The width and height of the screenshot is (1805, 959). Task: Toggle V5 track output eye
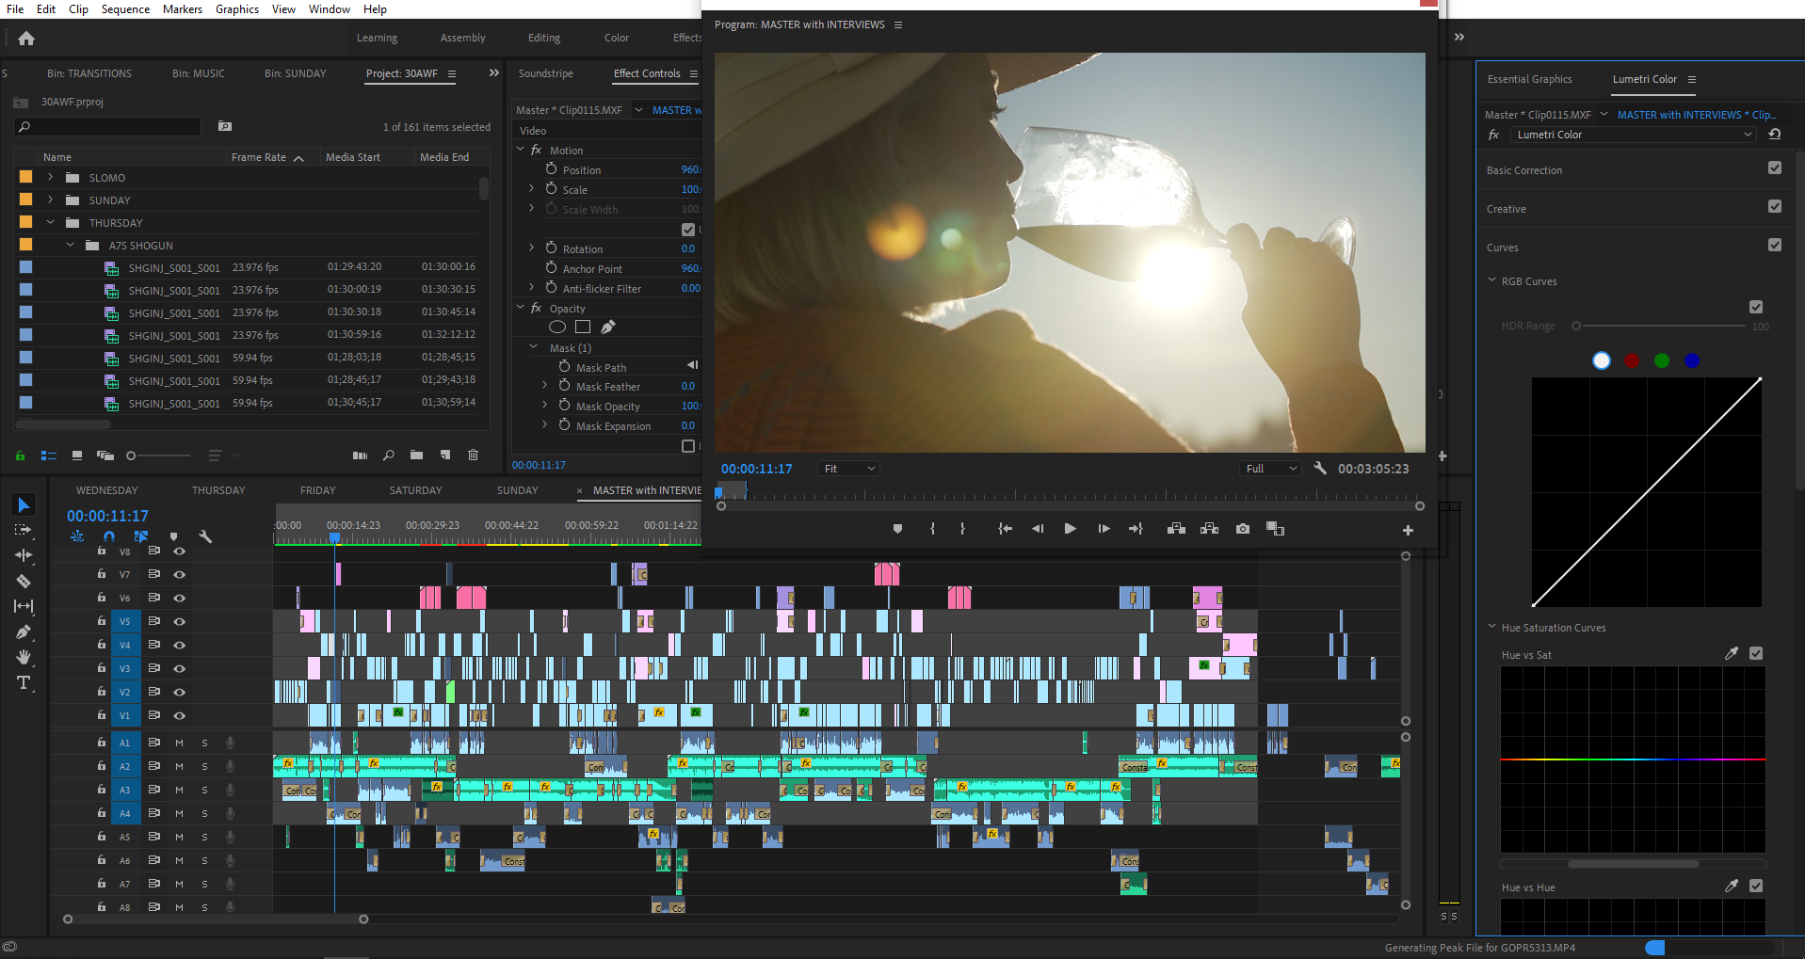click(179, 621)
